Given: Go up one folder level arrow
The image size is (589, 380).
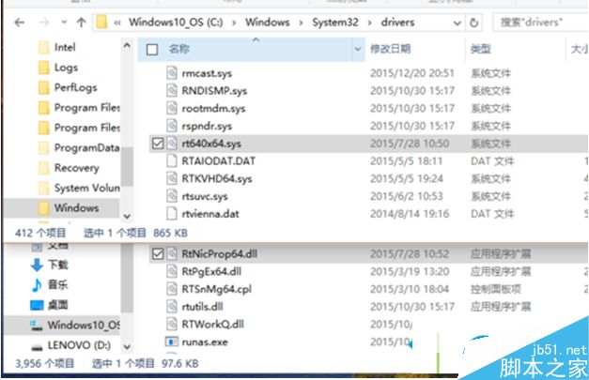Looking at the screenshot, I should [81, 23].
